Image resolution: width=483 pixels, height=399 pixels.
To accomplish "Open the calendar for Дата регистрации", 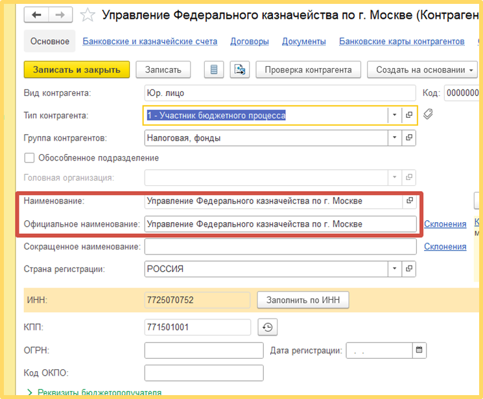I will [x=419, y=350].
